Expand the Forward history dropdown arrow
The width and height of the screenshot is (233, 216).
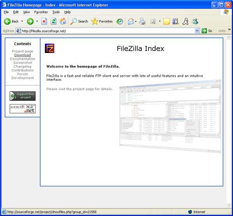[x=37, y=21]
